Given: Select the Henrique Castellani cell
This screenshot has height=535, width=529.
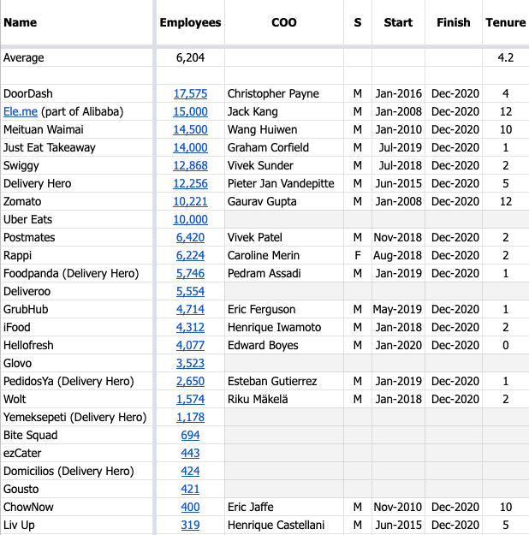Looking at the screenshot, I should (x=284, y=525).
